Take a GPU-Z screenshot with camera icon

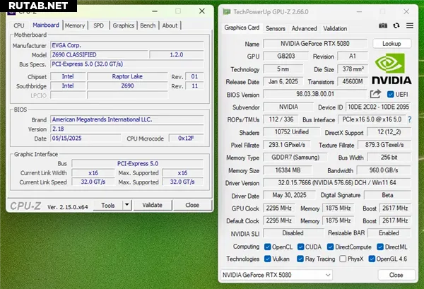click(x=382, y=25)
